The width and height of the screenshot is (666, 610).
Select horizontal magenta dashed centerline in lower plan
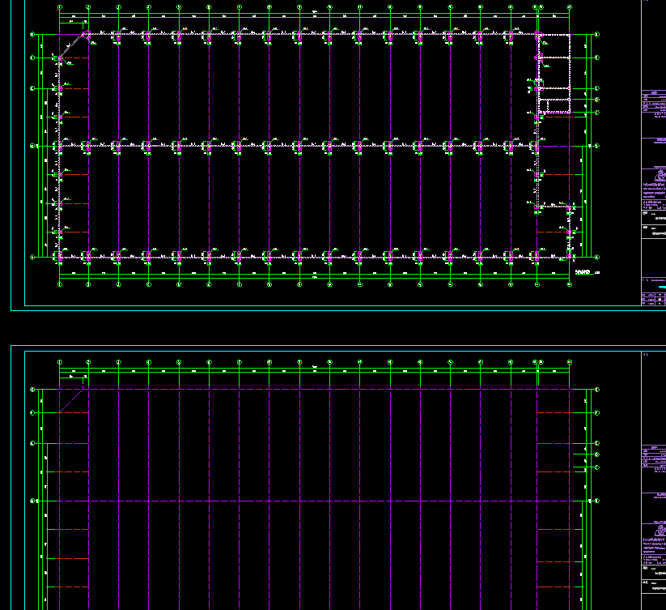324,501
